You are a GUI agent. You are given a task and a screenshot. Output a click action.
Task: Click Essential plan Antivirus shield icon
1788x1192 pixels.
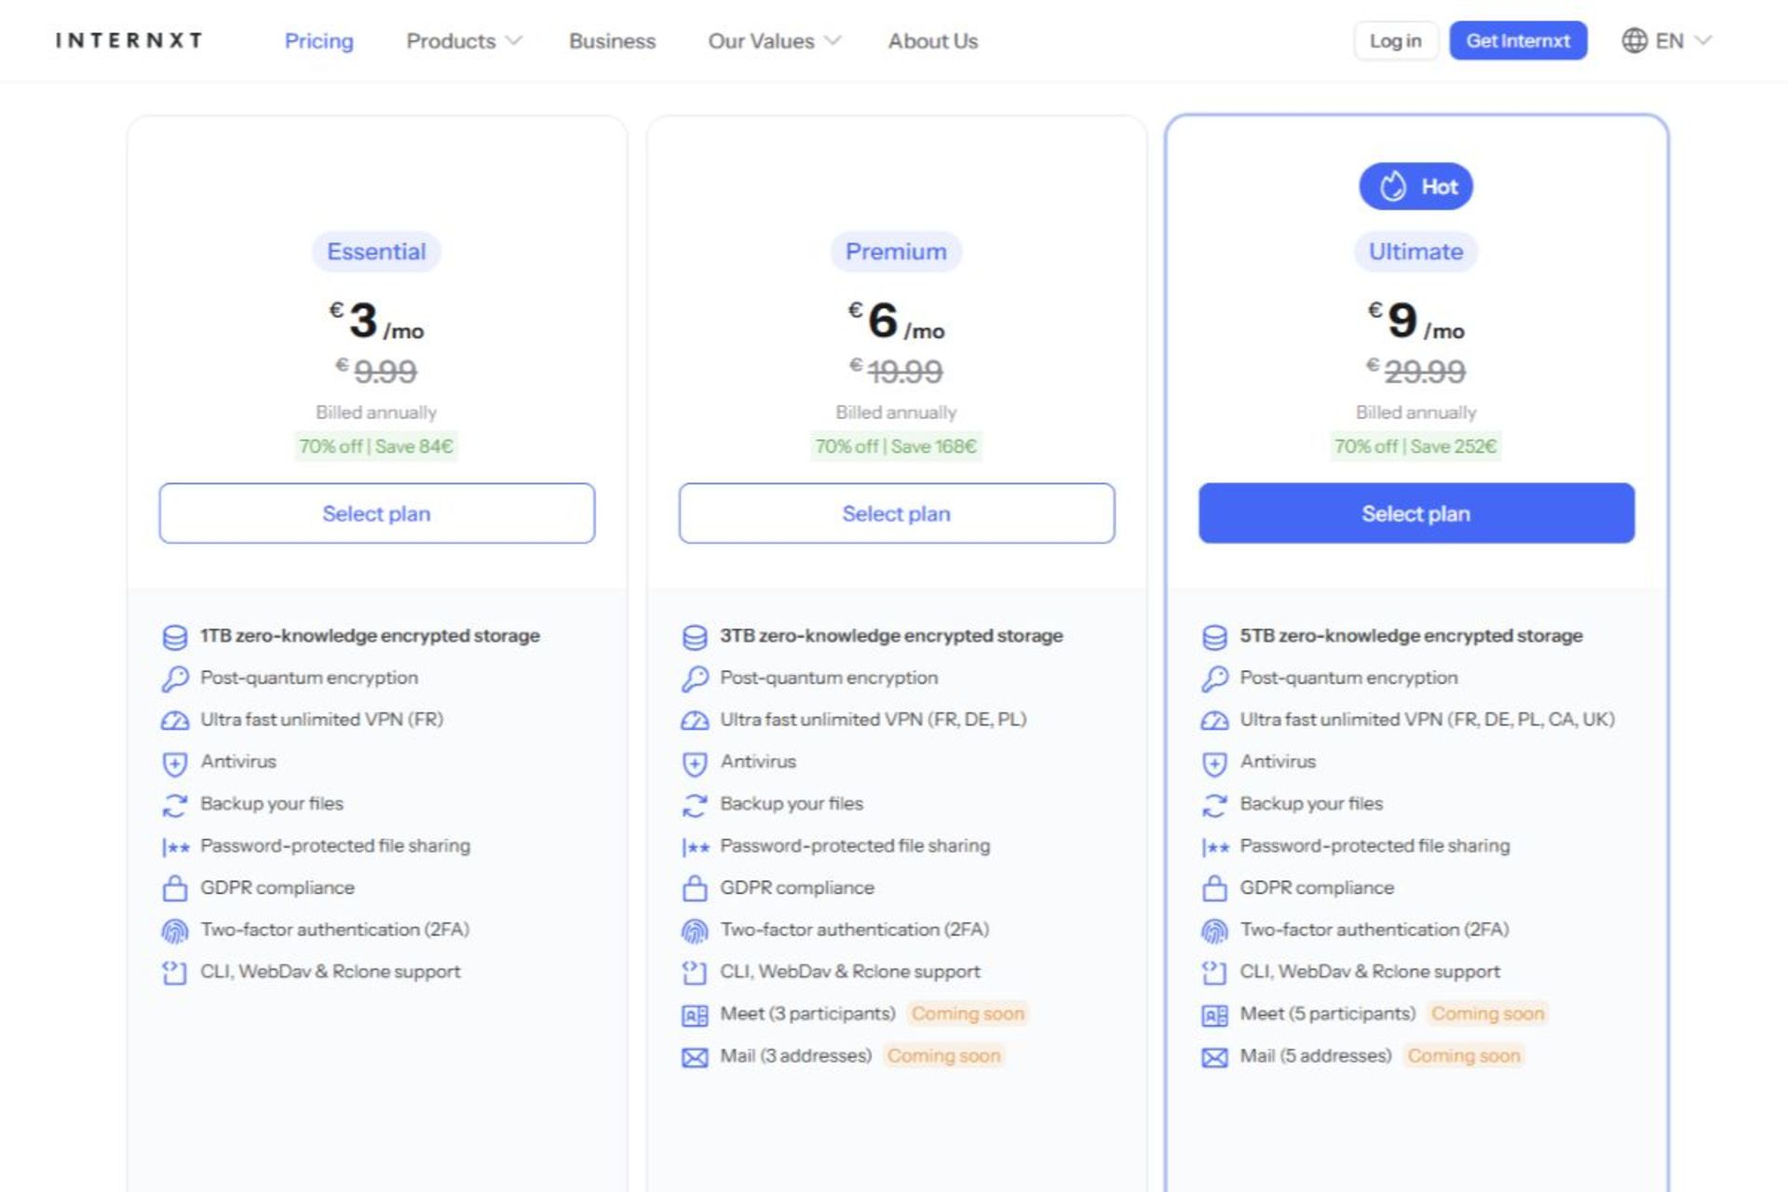click(x=175, y=764)
